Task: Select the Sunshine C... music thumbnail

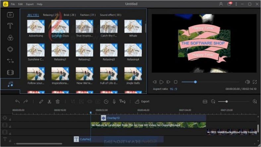Action: coord(36,50)
